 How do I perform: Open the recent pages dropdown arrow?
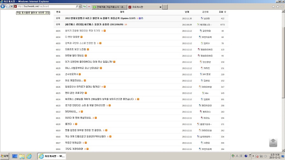[12, 7]
